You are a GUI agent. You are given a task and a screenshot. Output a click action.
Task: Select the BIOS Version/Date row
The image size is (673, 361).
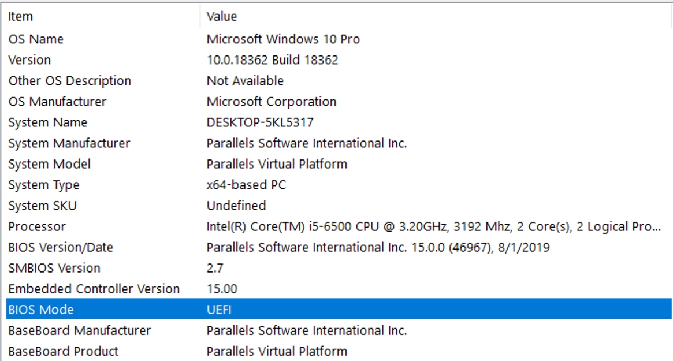point(61,247)
